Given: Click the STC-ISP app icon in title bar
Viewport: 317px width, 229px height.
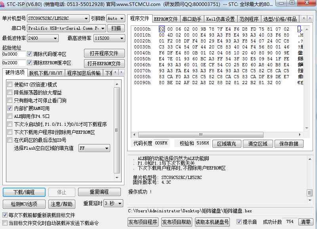Looking at the screenshot, I should pyautogui.click(x=2, y=4).
